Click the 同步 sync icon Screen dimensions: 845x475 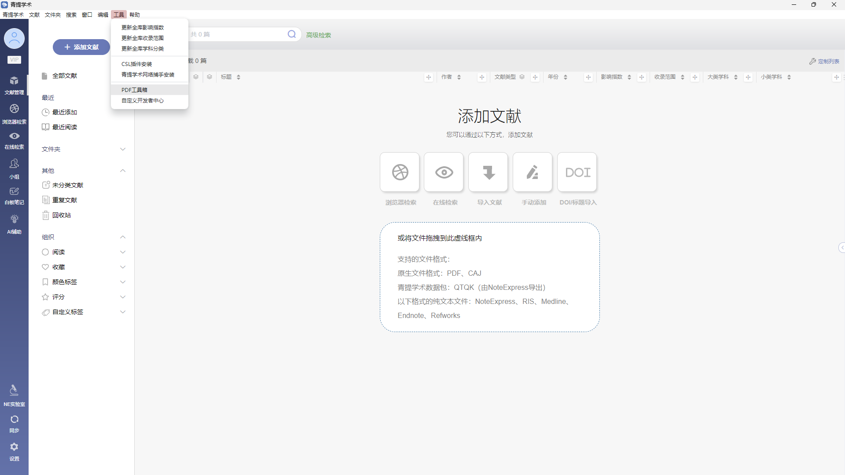pyautogui.click(x=14, y=420)
